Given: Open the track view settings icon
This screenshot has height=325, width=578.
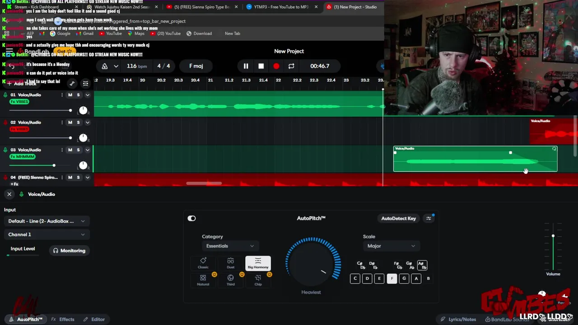Looking at the screenshot, I should [x=85, y=84].
